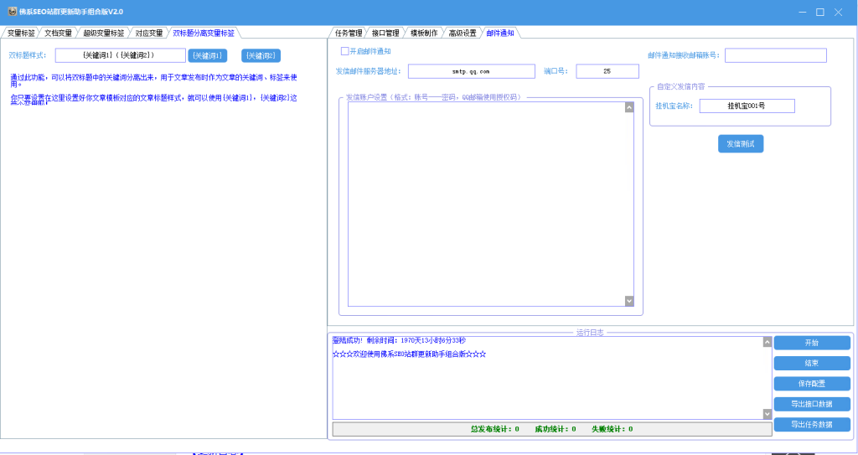Go to the 高级设置 tab

(463, 33)
